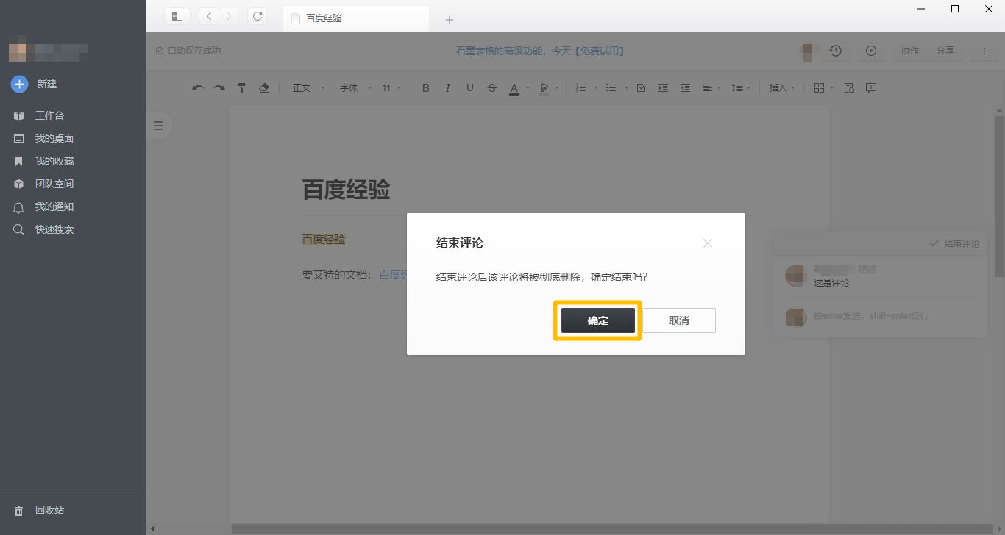Open 团队空间 in the sidebar
The width and height of the screenshot is (1005, 535).
[44, 184]
